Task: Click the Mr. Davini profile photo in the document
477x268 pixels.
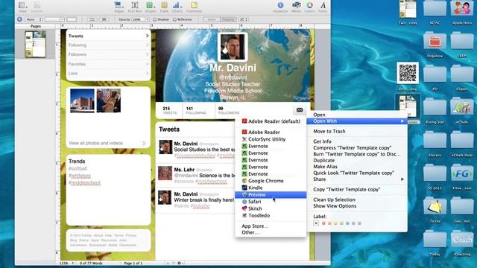Action: point(233,47)
